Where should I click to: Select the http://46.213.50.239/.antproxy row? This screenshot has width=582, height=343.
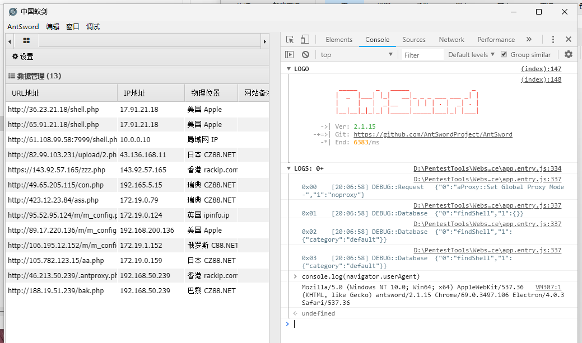pyautogui.click(x=137, y=275)
